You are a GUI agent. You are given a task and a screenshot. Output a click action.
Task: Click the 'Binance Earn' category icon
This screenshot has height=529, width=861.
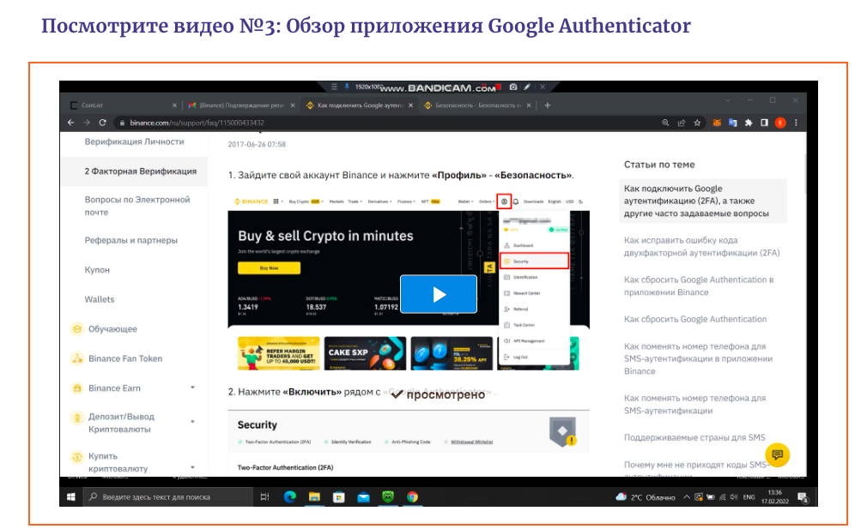tap(77, 388)
